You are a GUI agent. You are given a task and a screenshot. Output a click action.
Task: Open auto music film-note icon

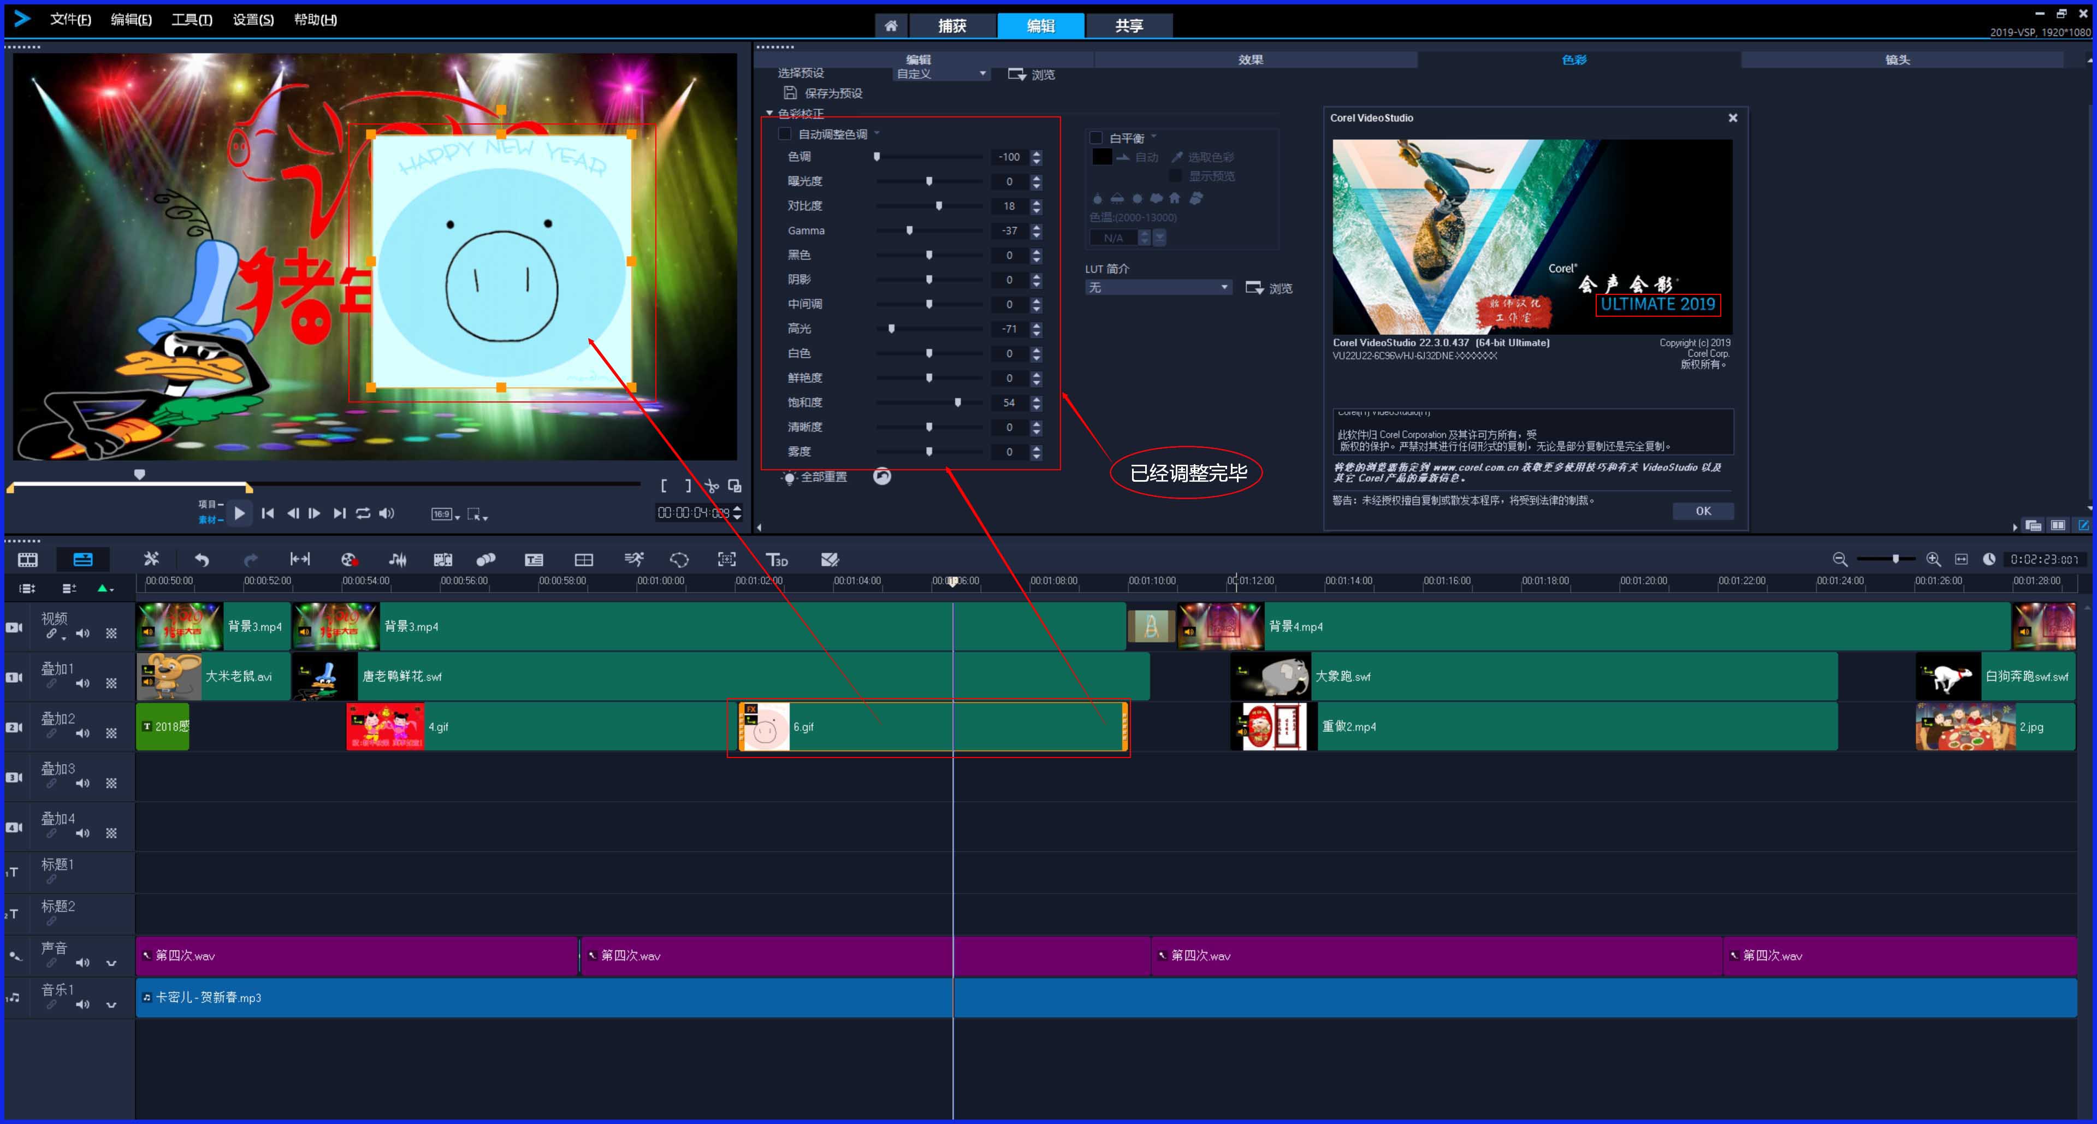[x=443, y=560]
